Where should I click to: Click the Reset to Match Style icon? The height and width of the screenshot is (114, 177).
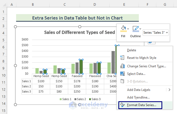(x=122, y=58)
